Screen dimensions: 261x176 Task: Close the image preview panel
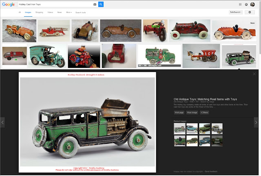coord(254,74)
